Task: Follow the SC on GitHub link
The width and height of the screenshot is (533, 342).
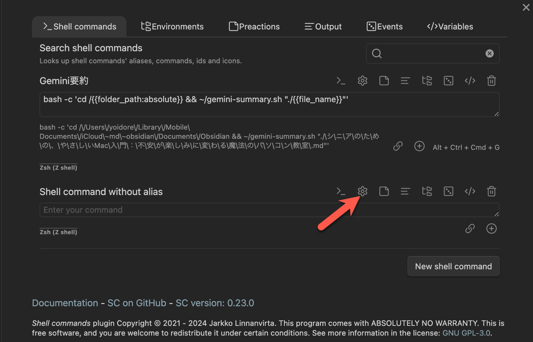Action: (137, 303)
